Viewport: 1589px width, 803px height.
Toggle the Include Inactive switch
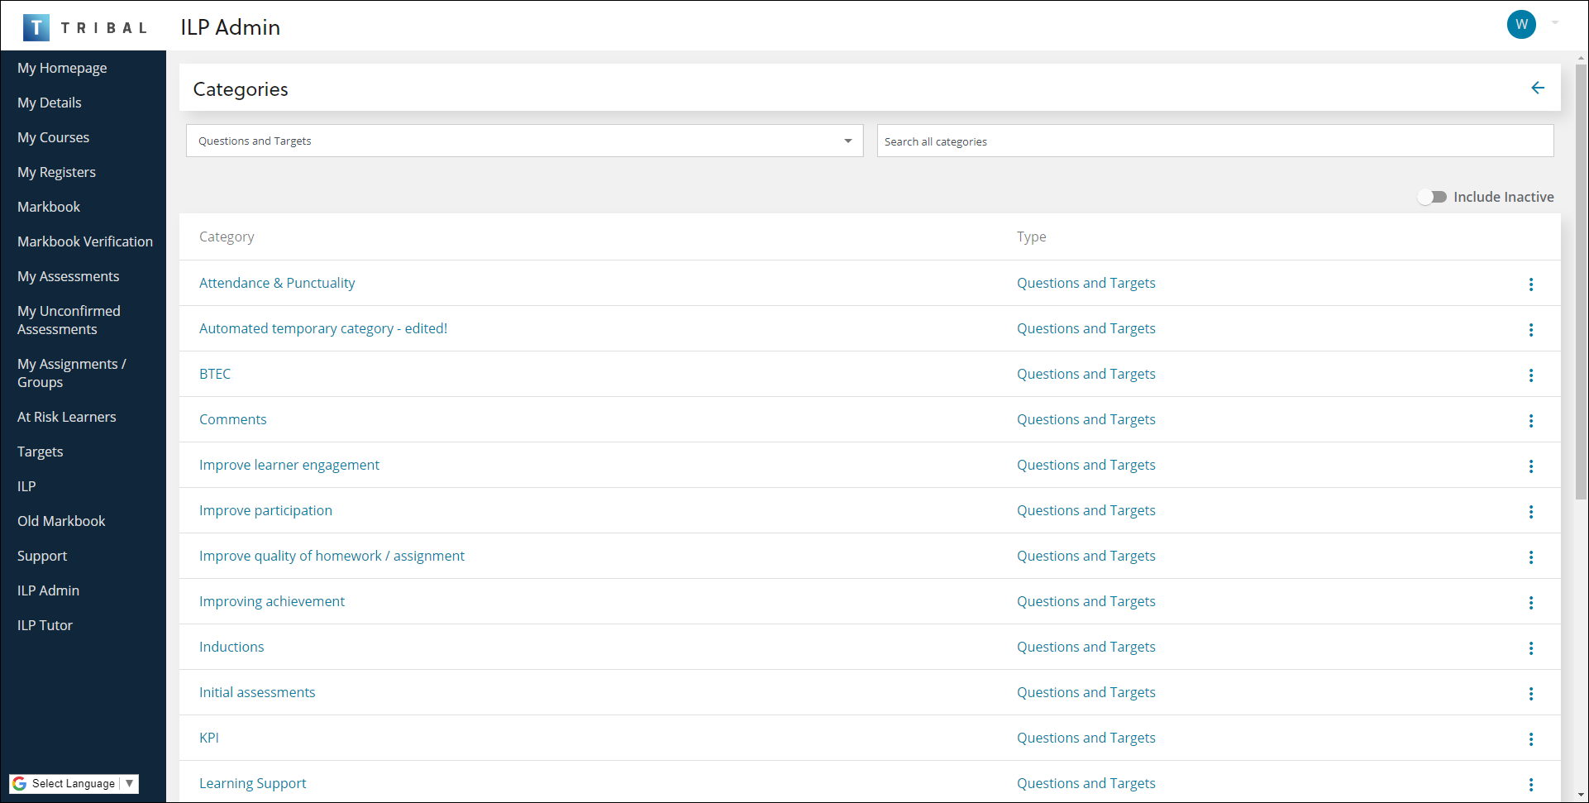click(1432, 197)
